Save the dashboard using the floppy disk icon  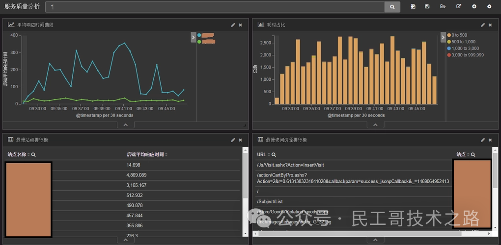coord(427,6)
